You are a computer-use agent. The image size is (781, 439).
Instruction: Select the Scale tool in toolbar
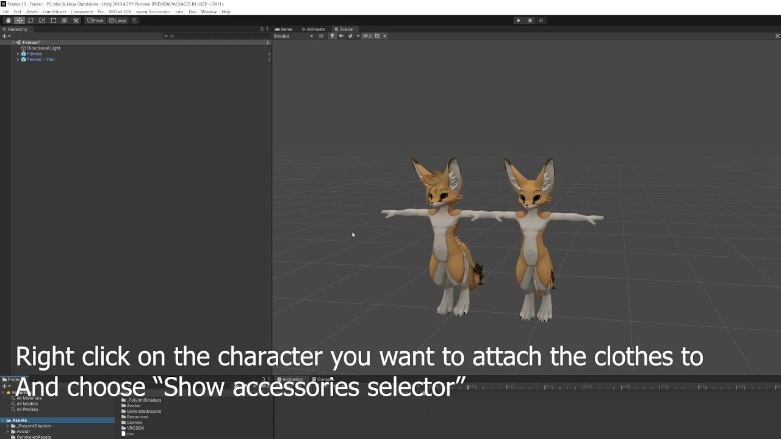tap(42, 20)
